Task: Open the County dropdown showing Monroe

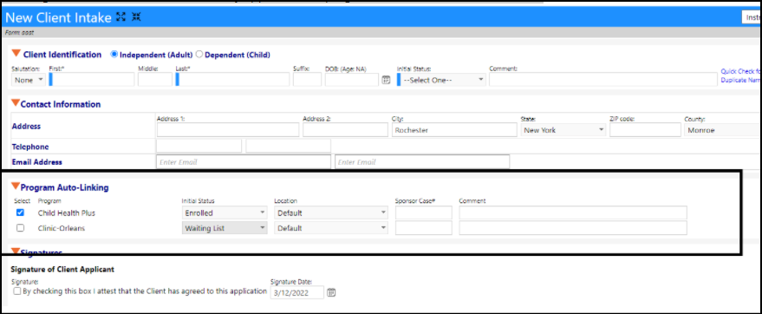Action: 723,130
